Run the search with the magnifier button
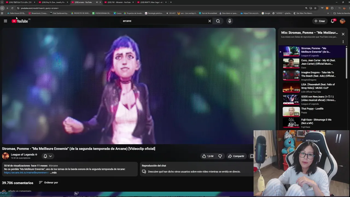Viewport: 350px width, 197px height. [x=218, y=21]
